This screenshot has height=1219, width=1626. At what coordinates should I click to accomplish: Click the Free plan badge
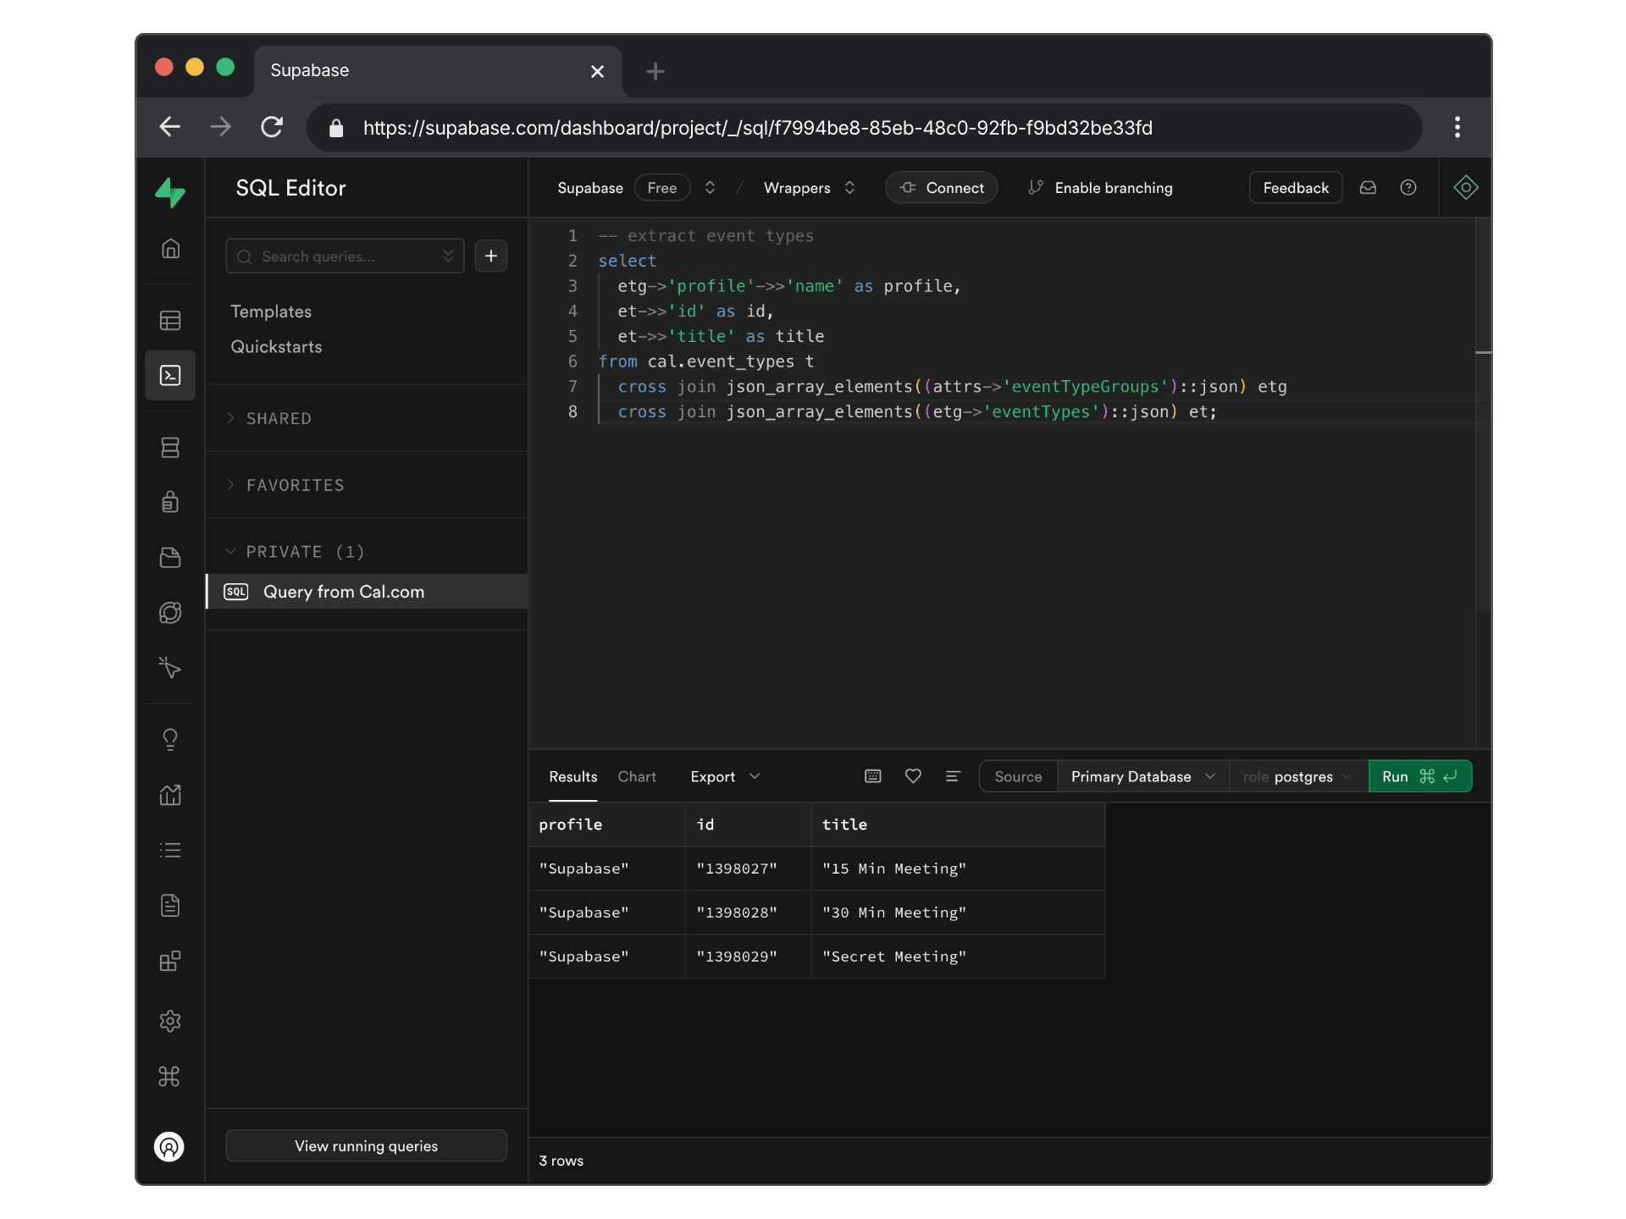pyautogui.click(x=662, y=188)
